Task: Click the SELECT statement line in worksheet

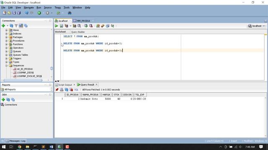Action: 81,36
